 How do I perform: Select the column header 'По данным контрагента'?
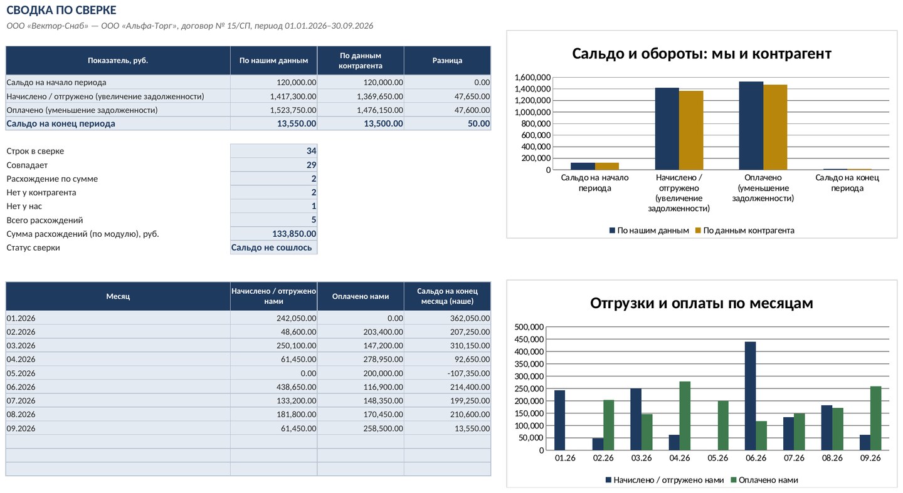[361, 61]
